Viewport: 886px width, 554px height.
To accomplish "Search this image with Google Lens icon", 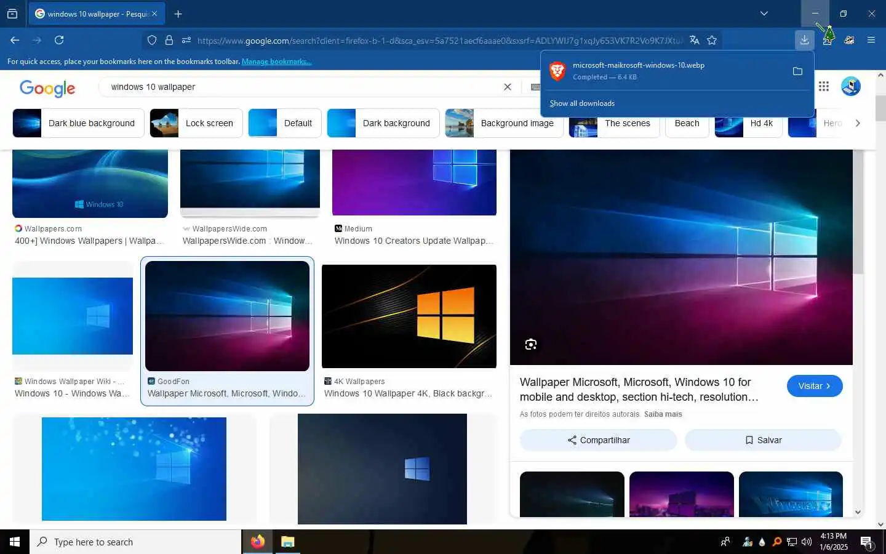I will tap(531, 344).
